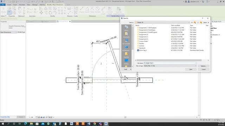The width and height of the screenshot is (225, 126).
Task: Click the Help question mark in Save As dialog
Action: click(202, 18)
